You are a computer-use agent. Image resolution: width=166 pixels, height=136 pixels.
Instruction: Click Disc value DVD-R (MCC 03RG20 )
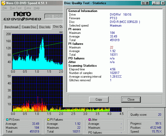pyautogui.click(x=125, y=22)
